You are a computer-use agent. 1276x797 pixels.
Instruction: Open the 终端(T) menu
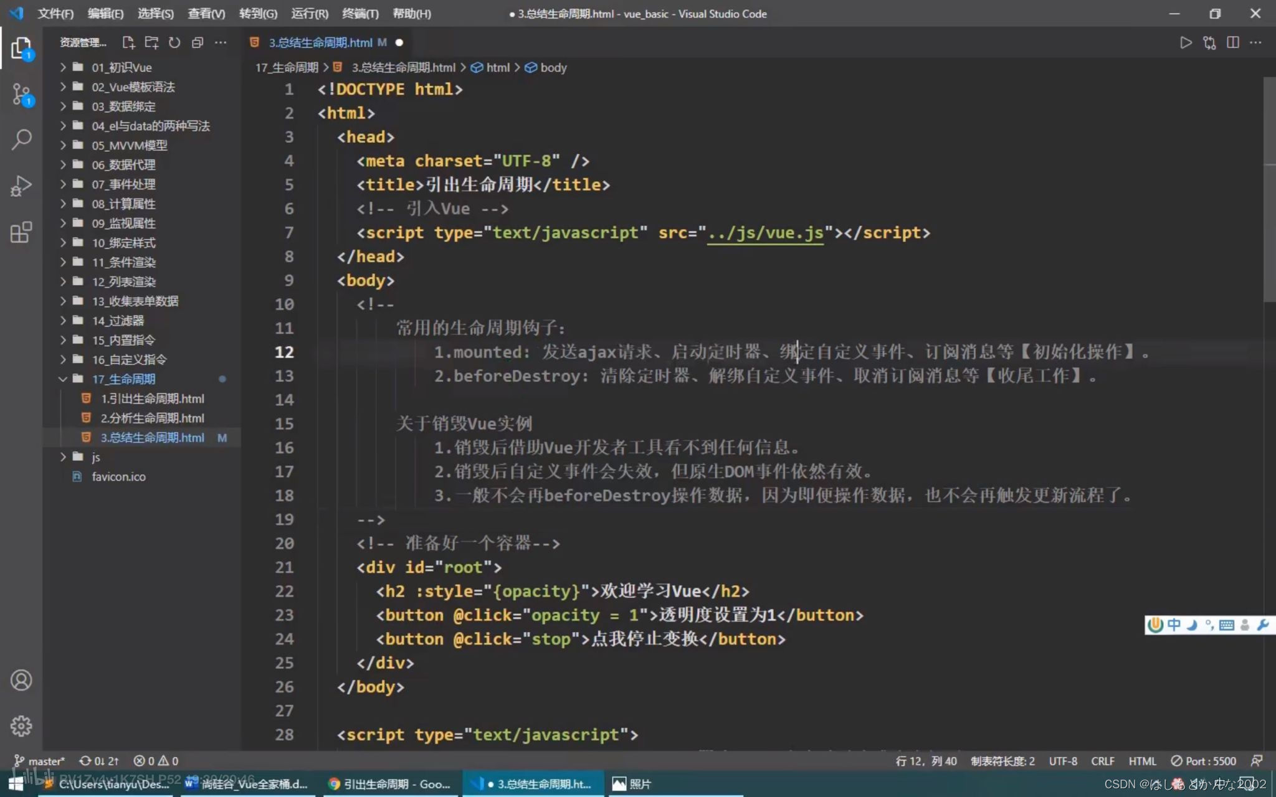click(x=360, y=14)
